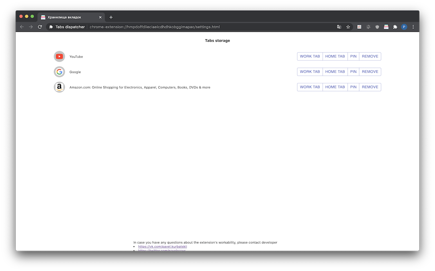Close the Хранилище вкладок tab

100,17
